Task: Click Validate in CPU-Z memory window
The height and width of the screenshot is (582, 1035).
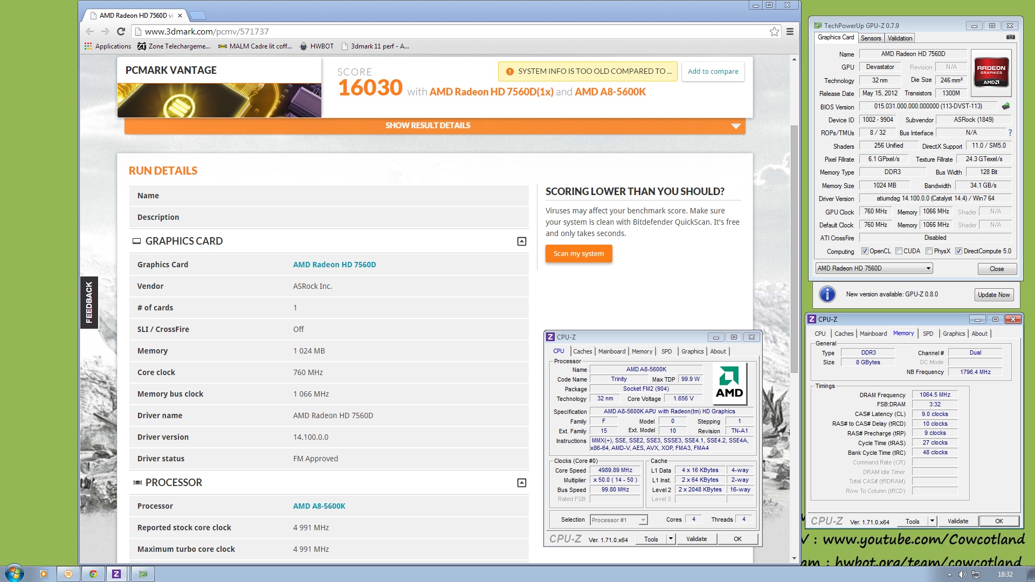Action: tap(957, 521)
